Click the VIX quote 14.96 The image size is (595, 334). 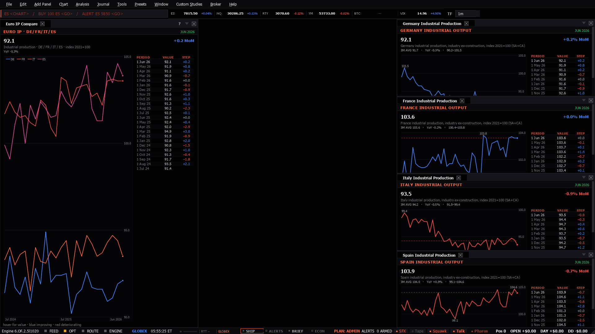click(422, 14)
